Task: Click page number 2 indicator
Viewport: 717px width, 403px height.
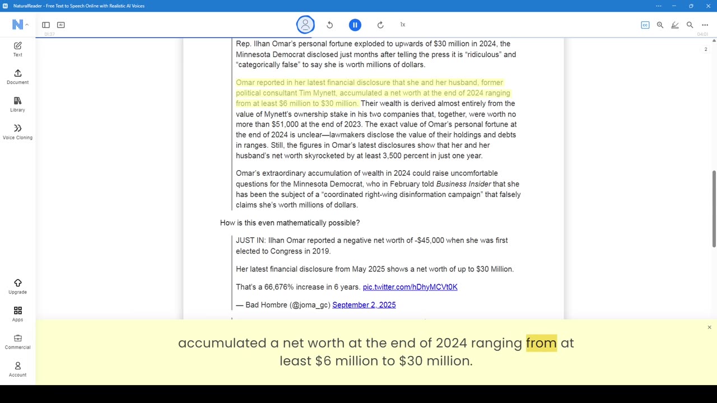Action: click(x=706, y=49)
